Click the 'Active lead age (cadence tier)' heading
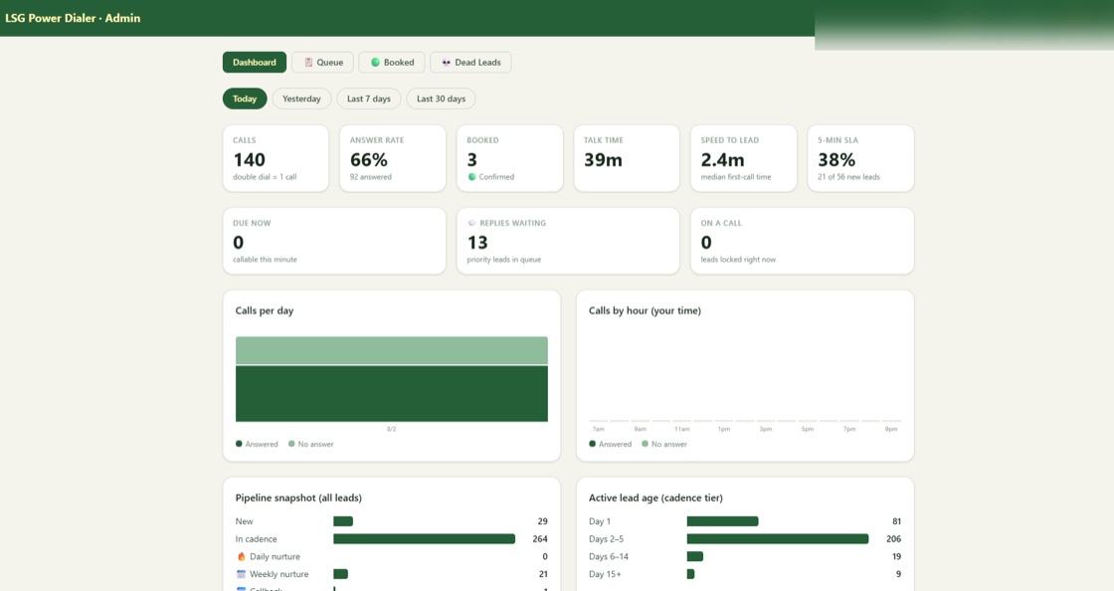 (655, 497)
